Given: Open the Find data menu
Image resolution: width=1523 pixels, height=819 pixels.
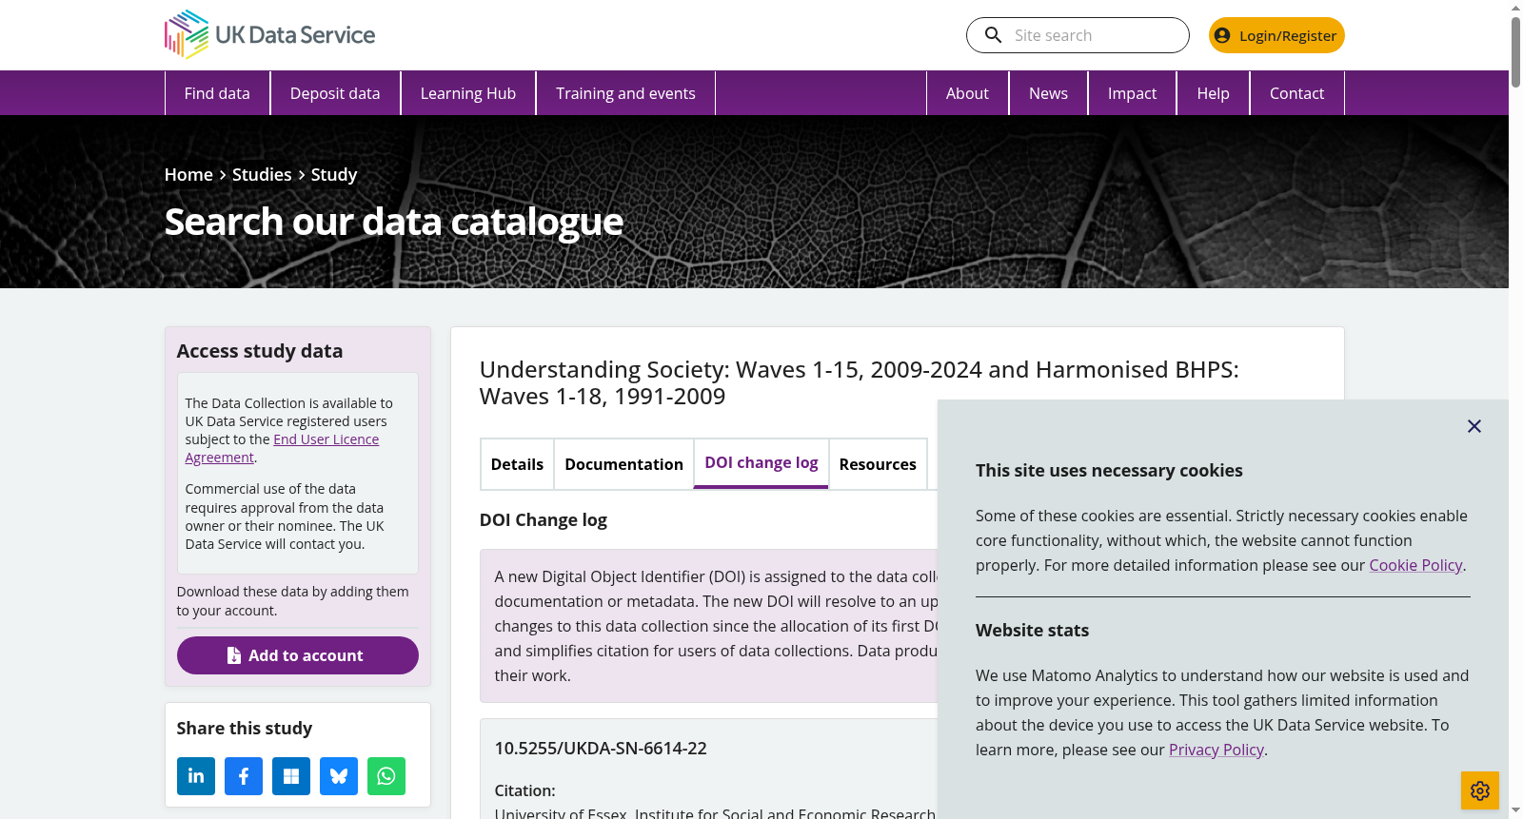Looking at the screenshot, I should point(217,93).
